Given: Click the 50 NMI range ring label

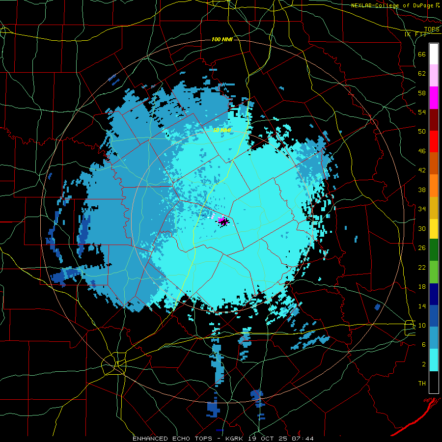Looking at the screenshot, I should click(x=222, y=130).
